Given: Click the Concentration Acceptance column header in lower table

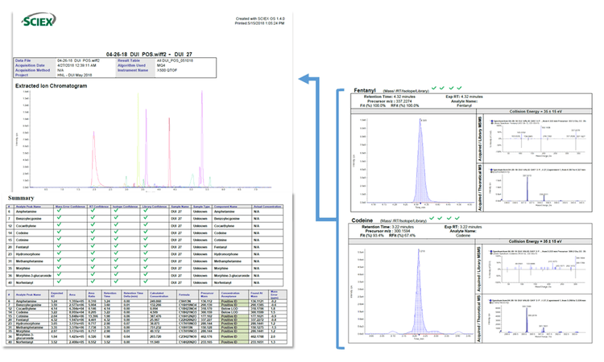Looking at the screenshot, I should [x=232, y=294].
